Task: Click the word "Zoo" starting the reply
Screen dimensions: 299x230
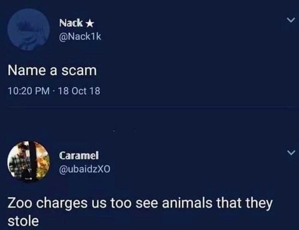Action: click(20, 203)
